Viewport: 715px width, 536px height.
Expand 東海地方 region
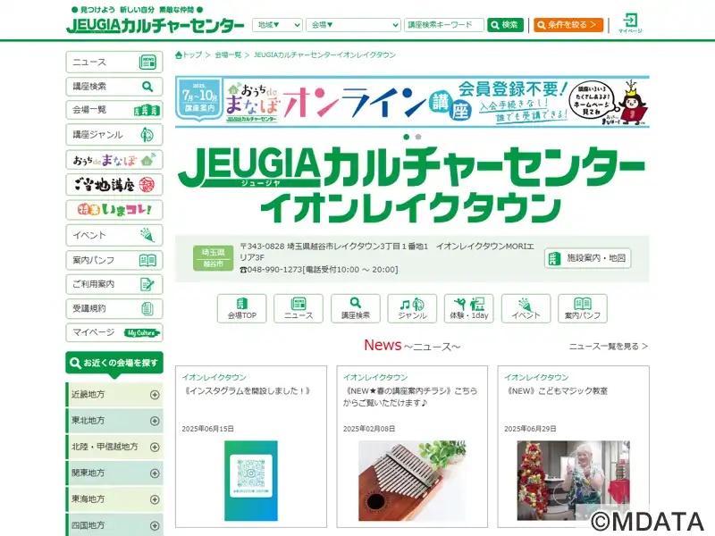[114, 499]
